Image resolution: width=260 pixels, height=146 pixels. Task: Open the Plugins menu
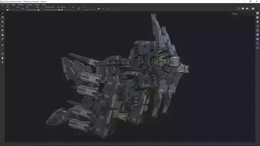pyautogui.click(x=37, y=5)
